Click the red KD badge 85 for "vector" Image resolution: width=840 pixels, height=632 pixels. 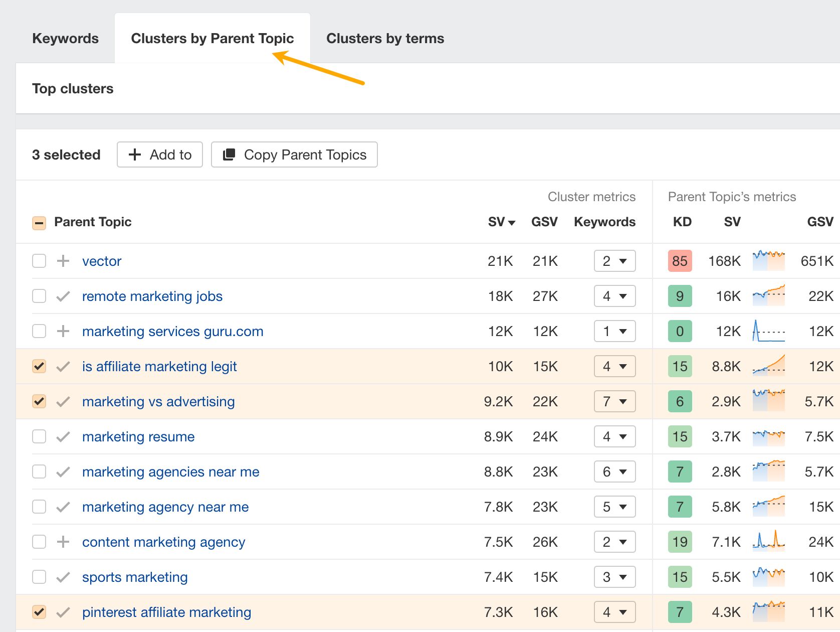click(680, 261)
